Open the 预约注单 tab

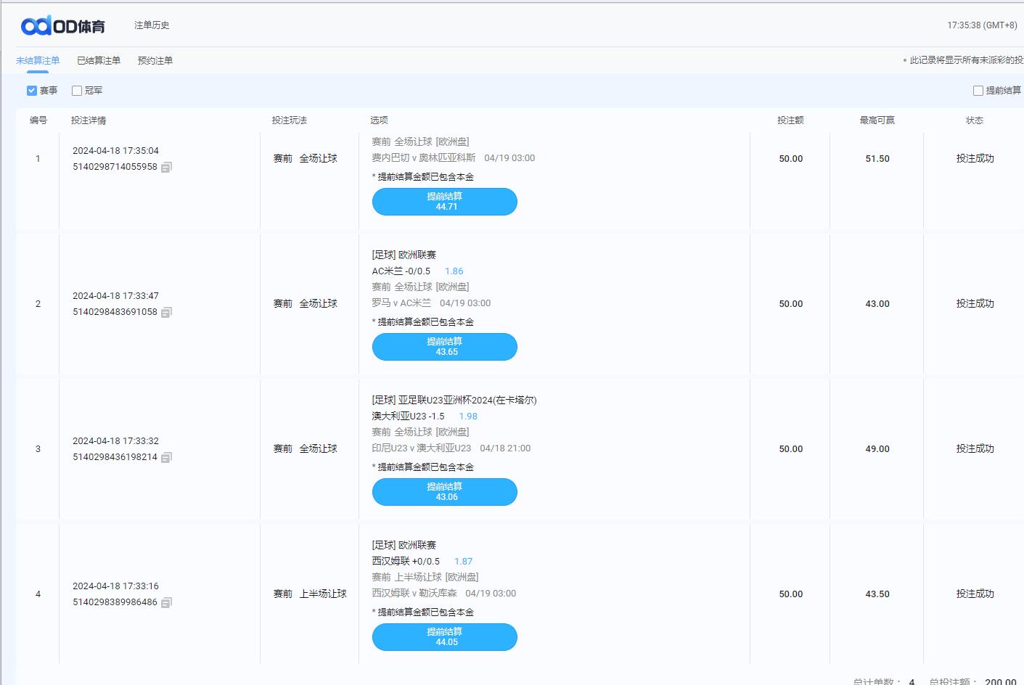click(155, 61)
